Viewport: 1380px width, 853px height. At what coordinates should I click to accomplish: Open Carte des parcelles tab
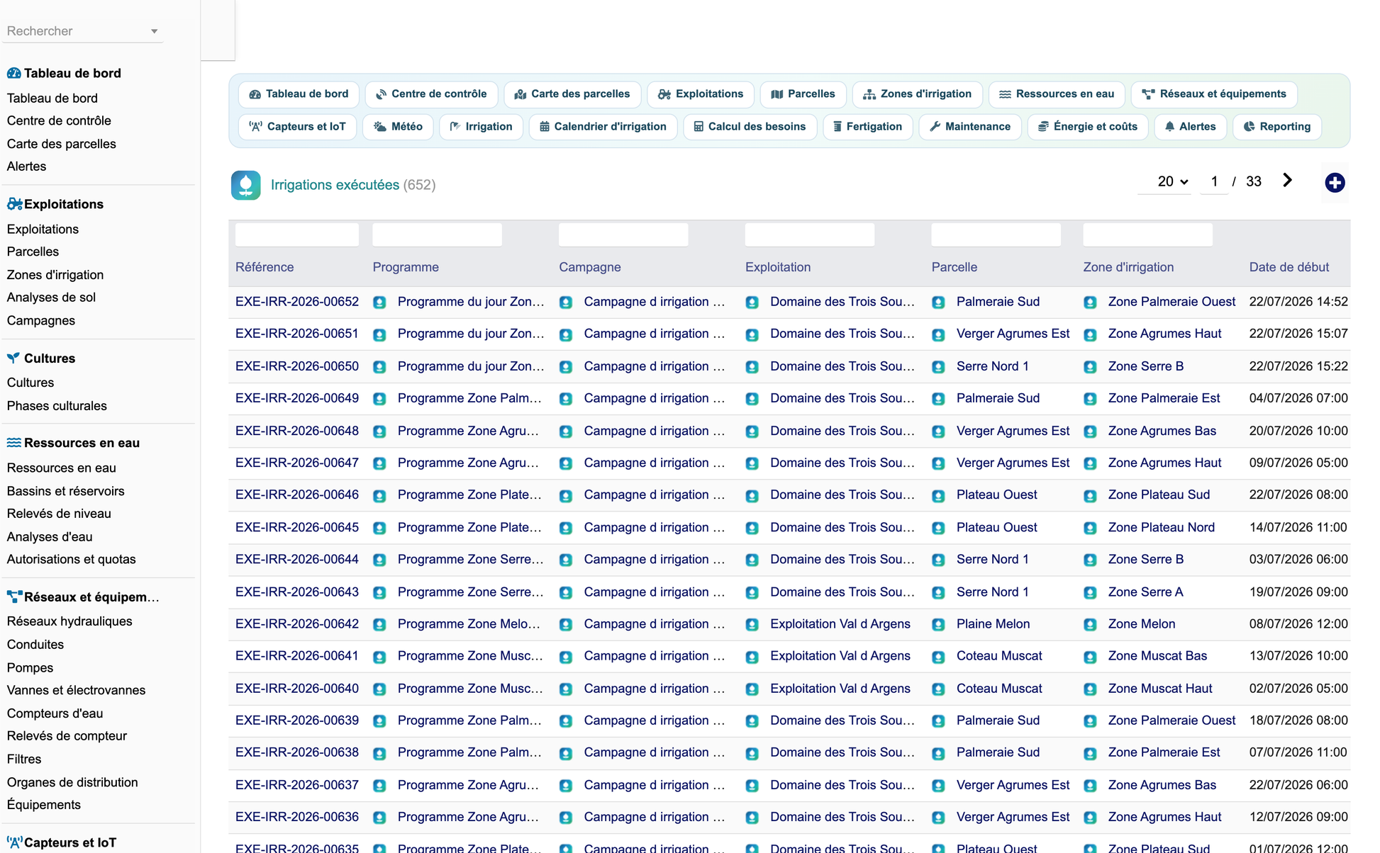(572, 94)
